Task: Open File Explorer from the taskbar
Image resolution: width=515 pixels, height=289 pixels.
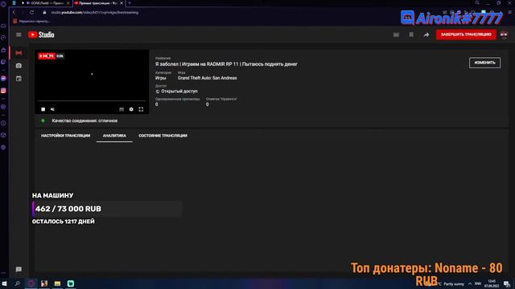Action: tap(57, 283)
